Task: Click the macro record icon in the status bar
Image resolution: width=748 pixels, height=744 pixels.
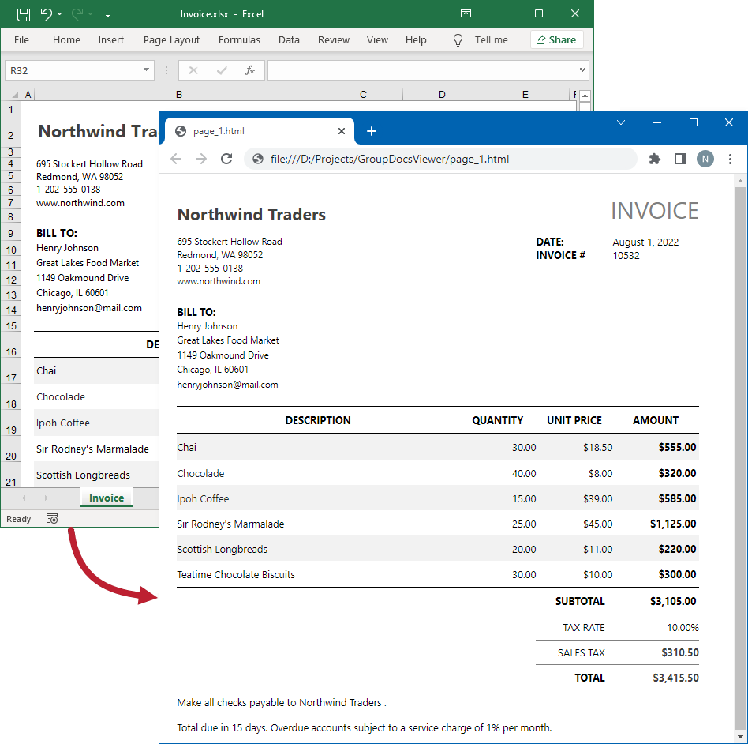Action: point(52,518)
